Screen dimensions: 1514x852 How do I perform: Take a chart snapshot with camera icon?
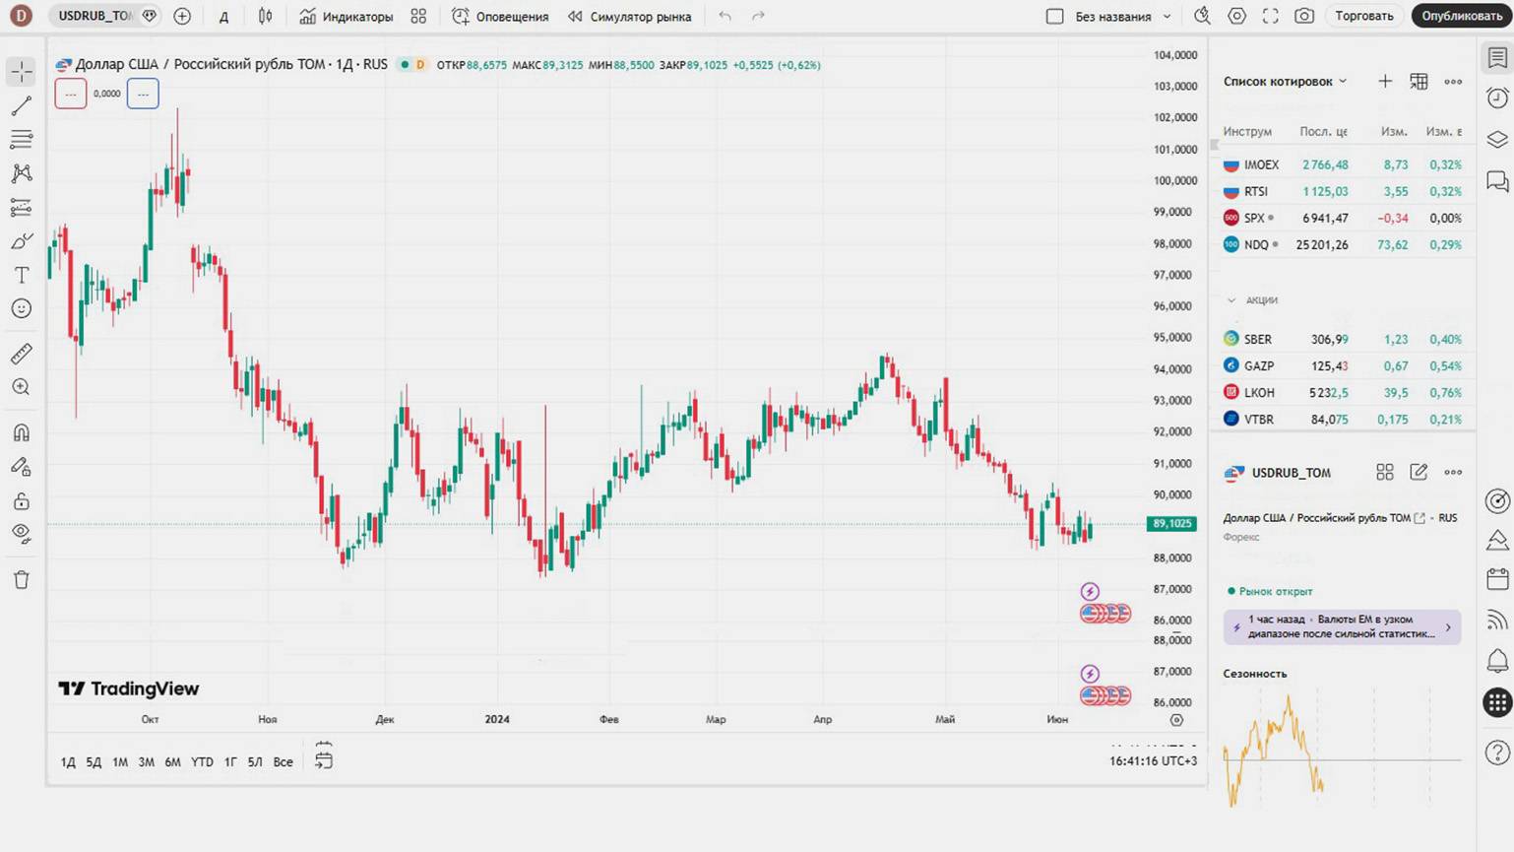(x=1304, y=16)
